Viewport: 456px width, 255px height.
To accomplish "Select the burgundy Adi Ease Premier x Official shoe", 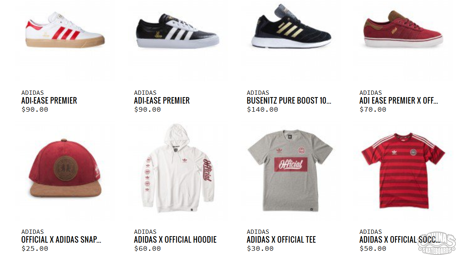I will [403, 29].
